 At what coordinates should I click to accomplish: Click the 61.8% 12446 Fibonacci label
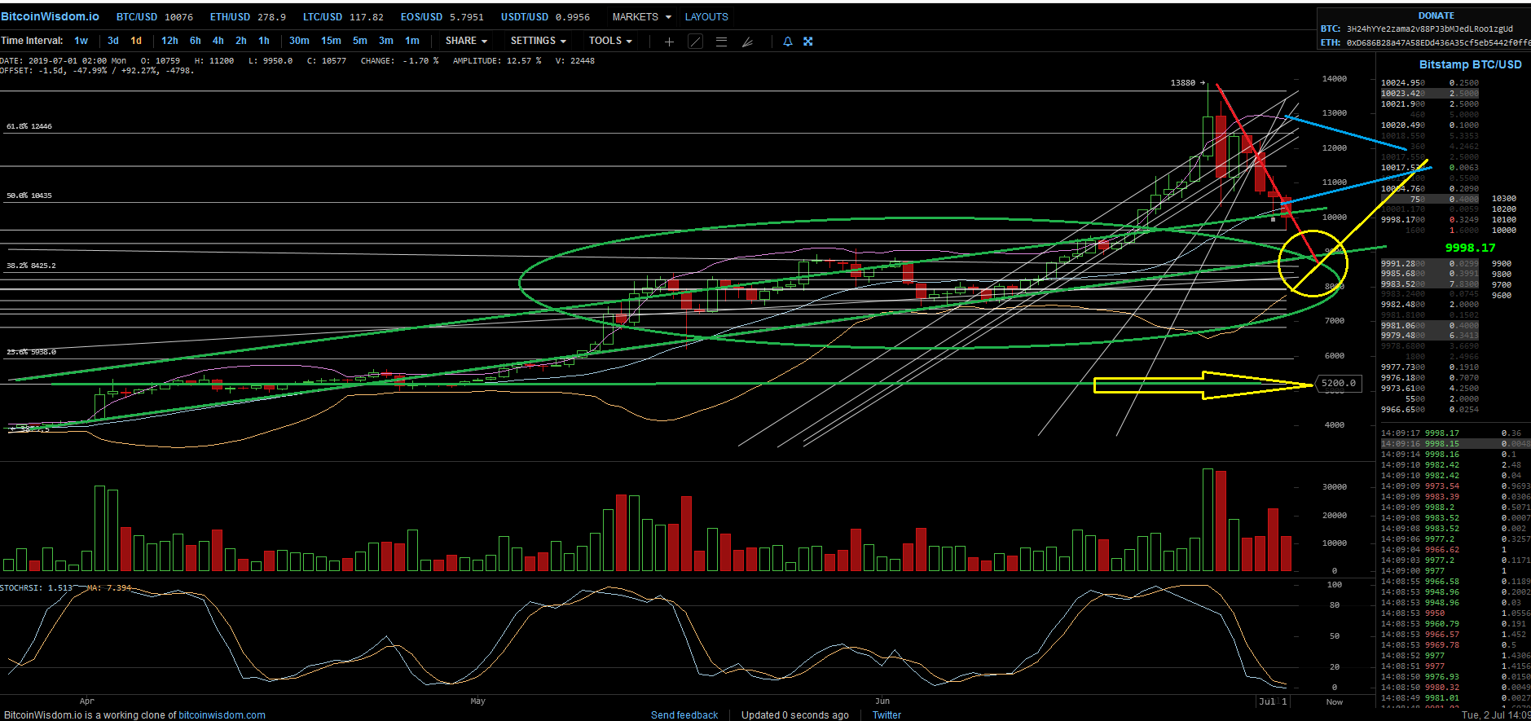click(29, 126)
